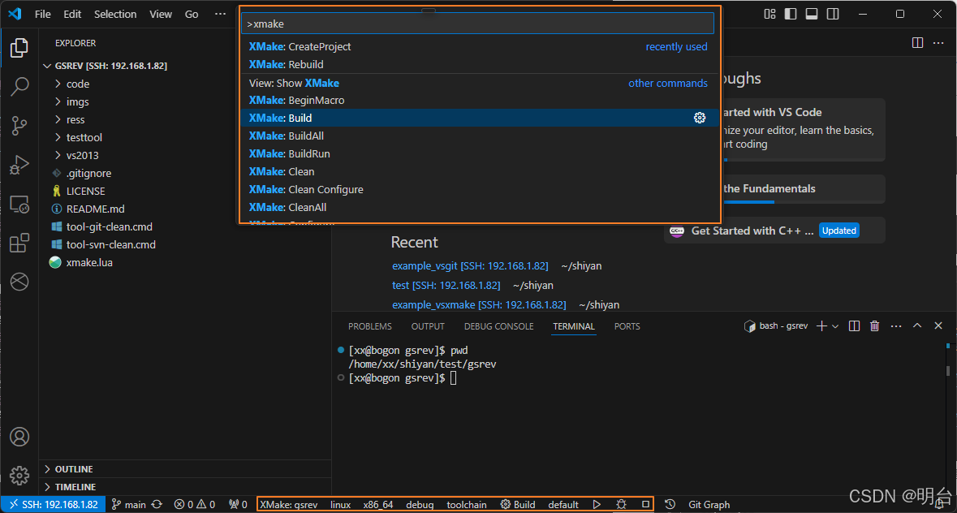Switch to the OUTPUT tab

428,326
